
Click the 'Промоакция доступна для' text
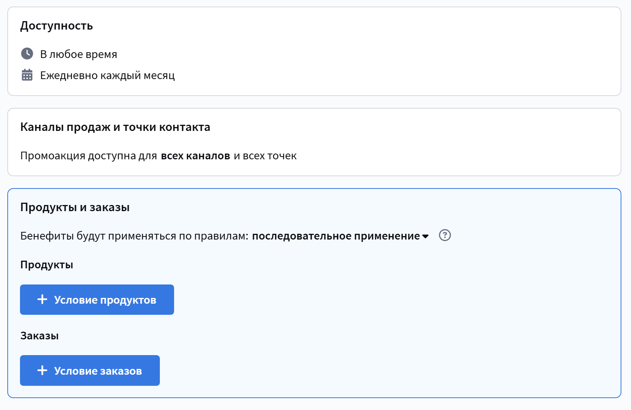[88, 156]
